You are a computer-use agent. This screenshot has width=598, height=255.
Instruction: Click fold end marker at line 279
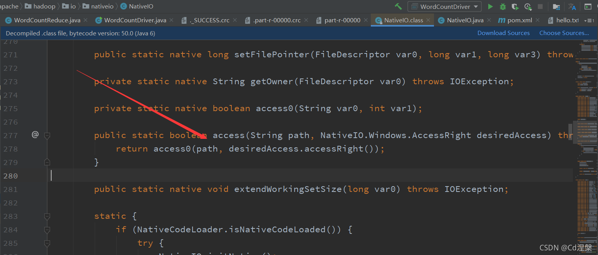[x=47, y=162]
